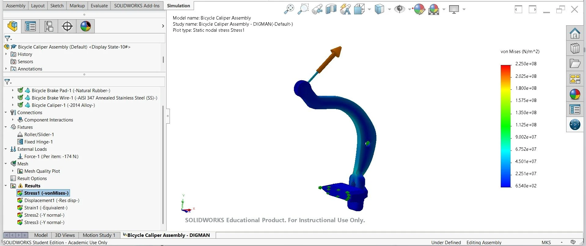Image resolution: width=586 pixels, height=246 pixels.
Task: Expand Bicycle Brake Wire-1 node
Action: (13, 98)
